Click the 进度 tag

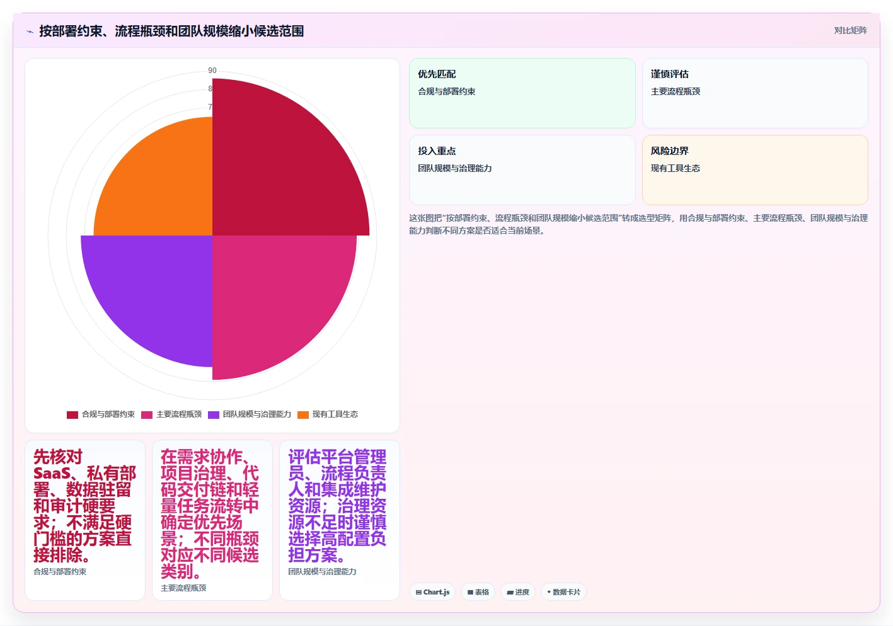click(x=518, y=592)
